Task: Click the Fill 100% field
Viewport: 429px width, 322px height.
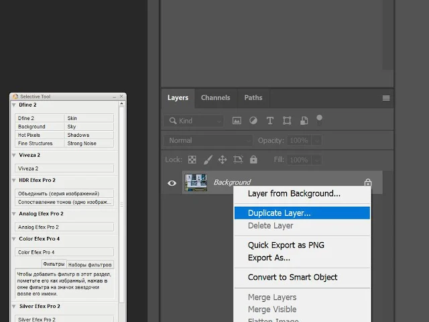Action: click(x=299, y=160)
